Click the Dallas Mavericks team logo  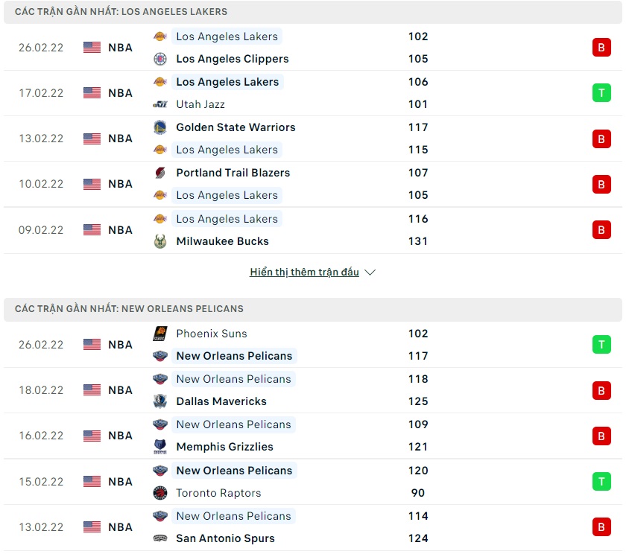tap(159, 401)
